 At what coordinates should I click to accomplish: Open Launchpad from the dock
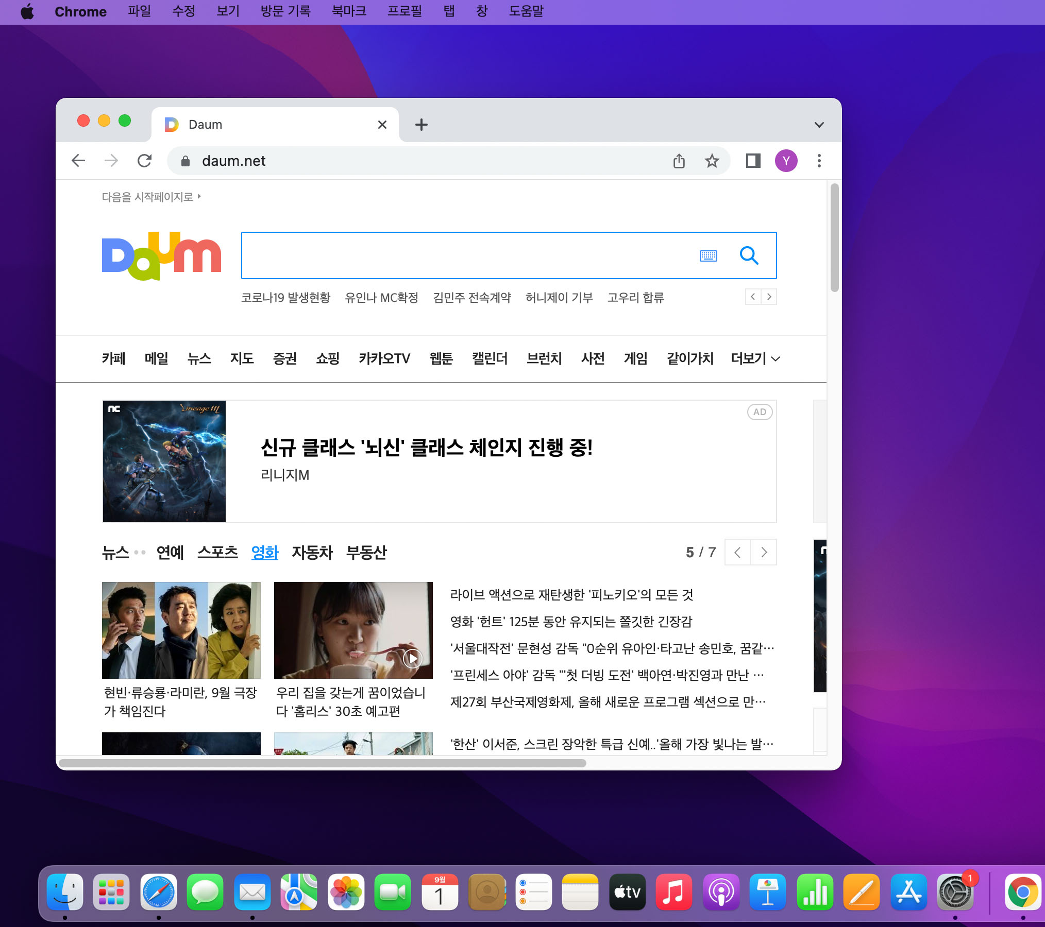(111, 892)
